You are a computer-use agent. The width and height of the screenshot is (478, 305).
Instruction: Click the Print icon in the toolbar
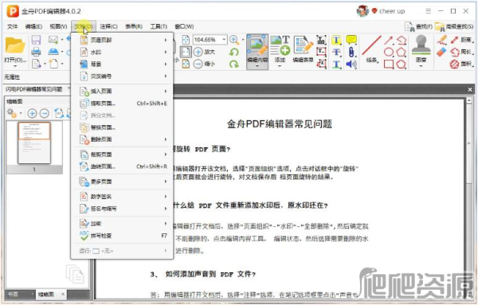[x=36, y=52]
